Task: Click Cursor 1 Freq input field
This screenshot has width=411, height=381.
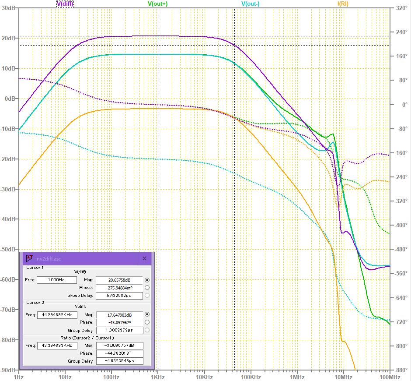Action: click(x=56, y=280)
